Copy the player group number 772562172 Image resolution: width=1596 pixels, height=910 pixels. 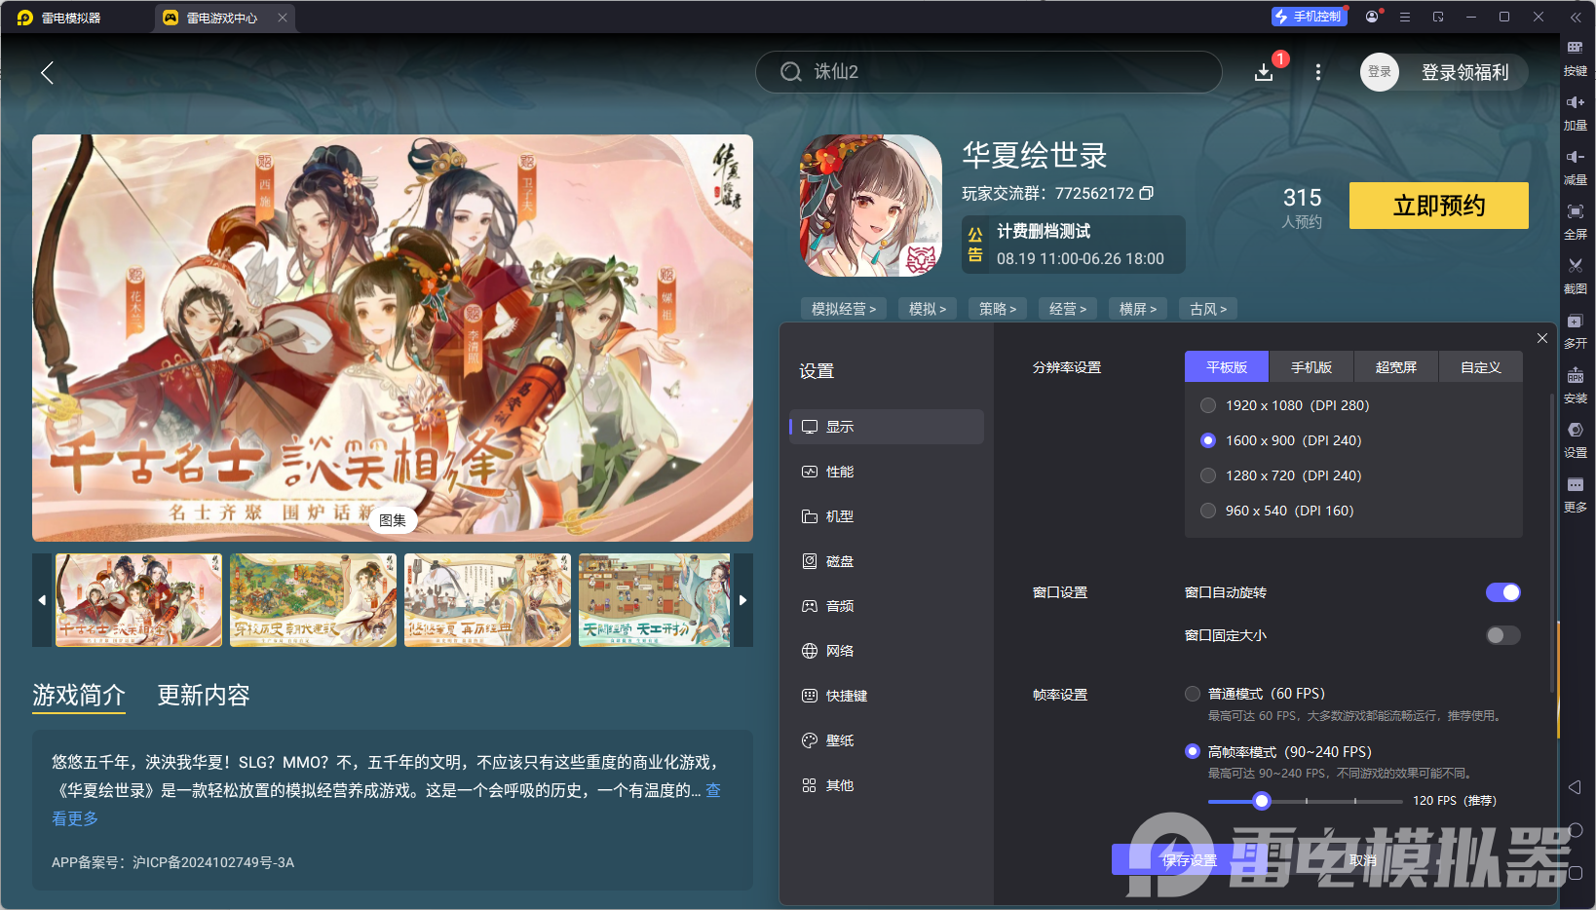(1147, 193)
